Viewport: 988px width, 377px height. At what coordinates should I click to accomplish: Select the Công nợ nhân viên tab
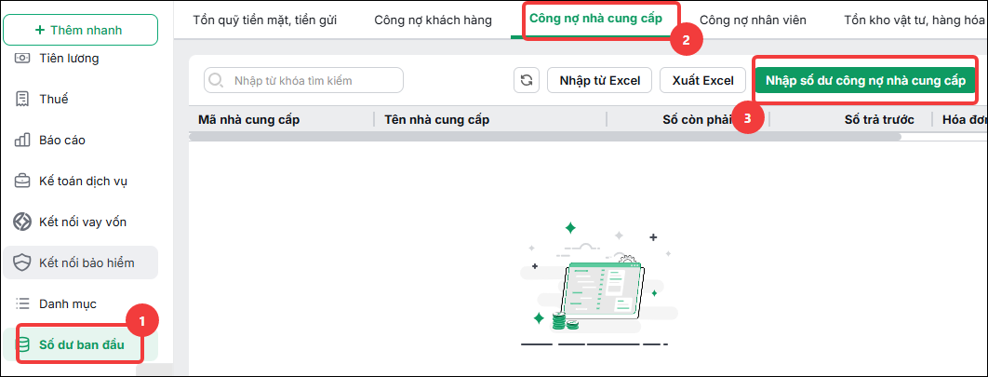click(753, 20)
